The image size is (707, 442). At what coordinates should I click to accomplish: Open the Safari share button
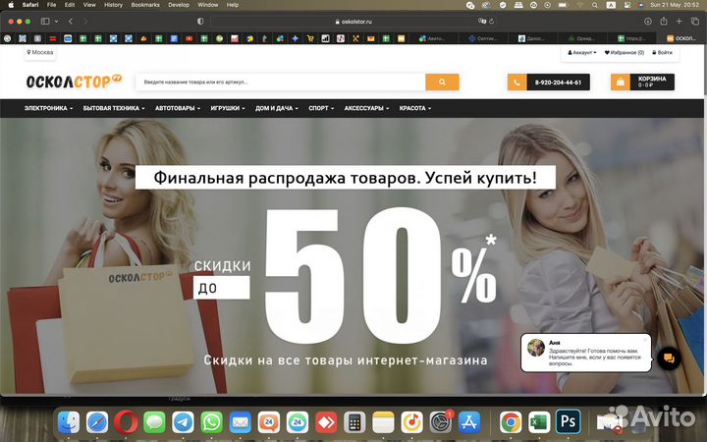pyautogui.click(x=664, y=22)
